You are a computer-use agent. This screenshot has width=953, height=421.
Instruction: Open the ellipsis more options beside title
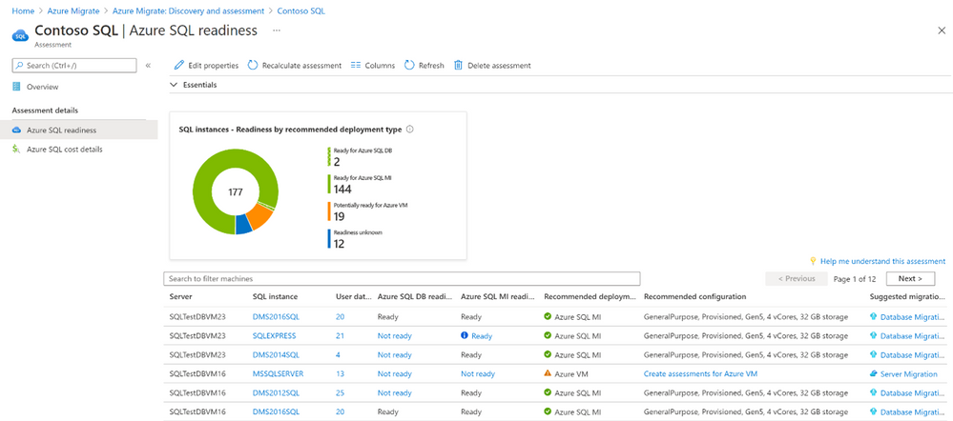click(277, 30)
